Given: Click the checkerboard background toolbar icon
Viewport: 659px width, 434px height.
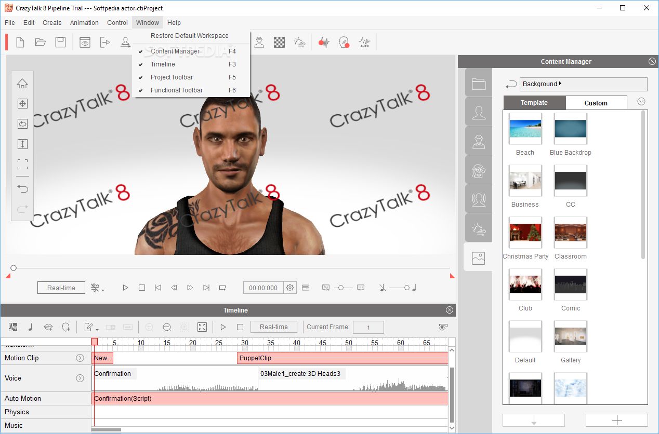Looking at the screenshot, I should click(280, 43).
